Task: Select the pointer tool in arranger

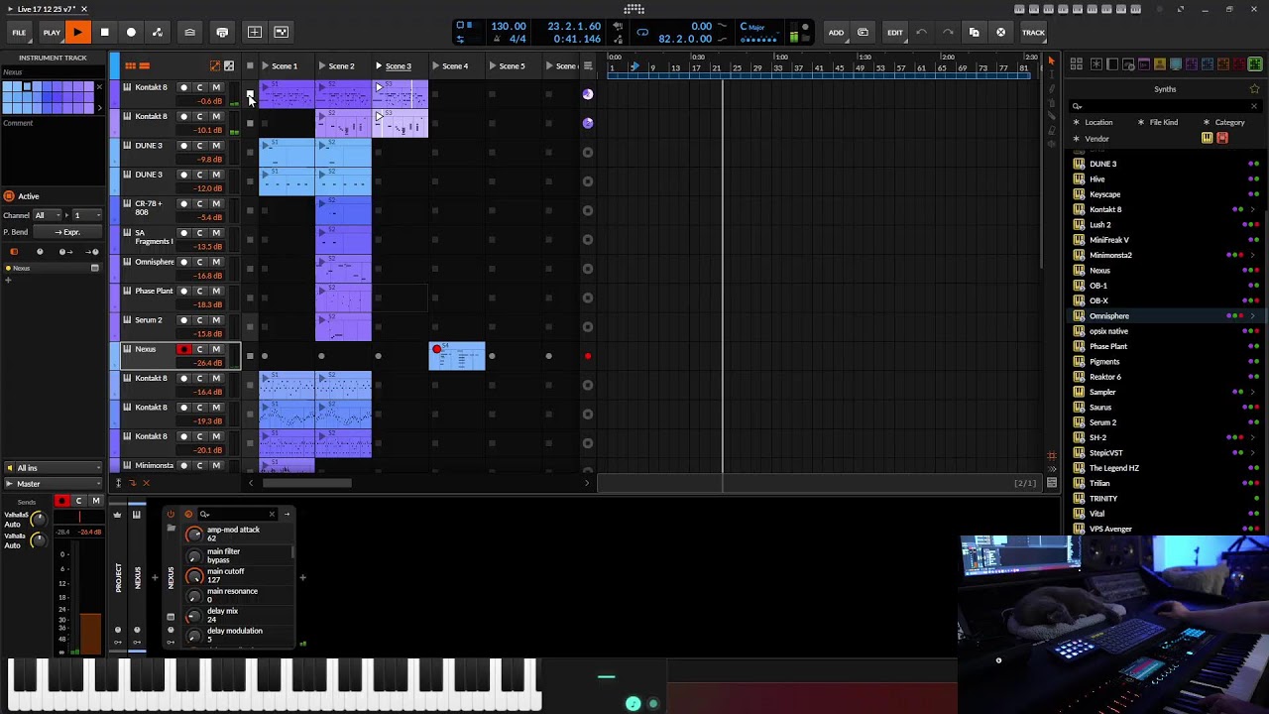Action: (1051, 62)
